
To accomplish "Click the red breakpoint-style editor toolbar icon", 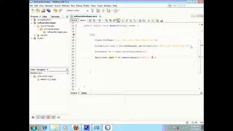I will pos(149,20).
